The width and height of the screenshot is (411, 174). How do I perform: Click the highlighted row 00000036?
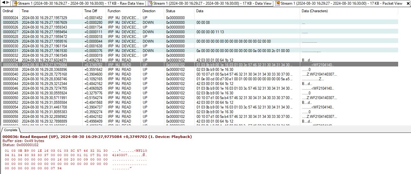point(200,65)
